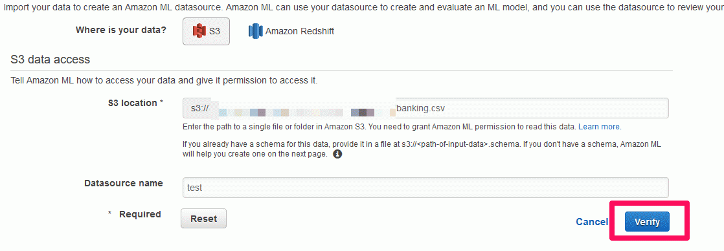
Task: Click the schema help text paragraph
Action: coord(422,149)
